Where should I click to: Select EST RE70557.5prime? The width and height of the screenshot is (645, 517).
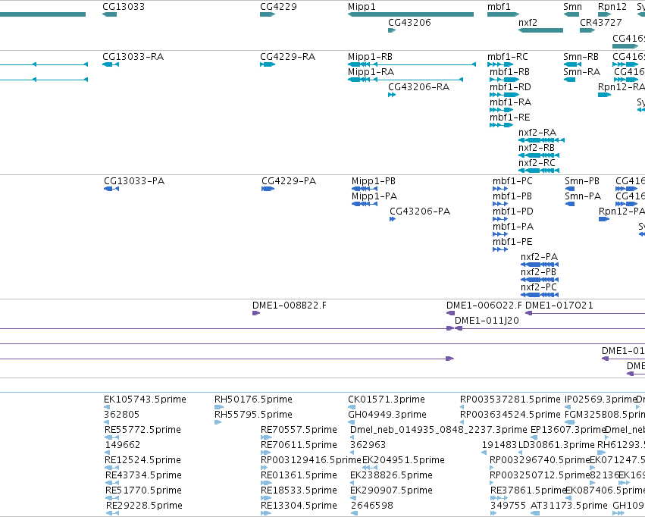pyautogui.click(x=266, y=437)
